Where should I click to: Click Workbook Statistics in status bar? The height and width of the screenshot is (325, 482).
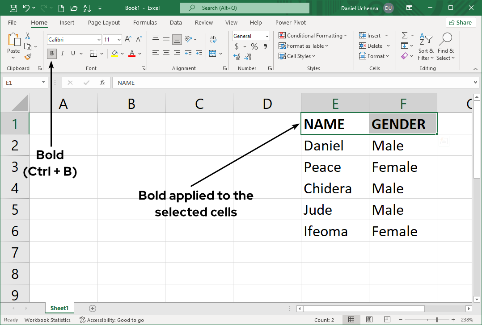[47, 320]
